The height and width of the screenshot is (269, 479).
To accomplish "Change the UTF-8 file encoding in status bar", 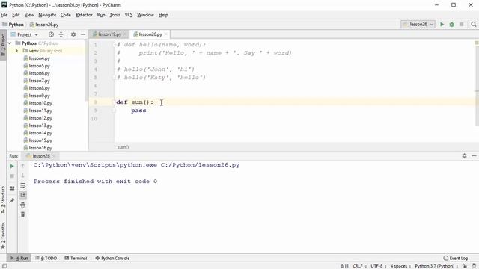I will 378,266.
